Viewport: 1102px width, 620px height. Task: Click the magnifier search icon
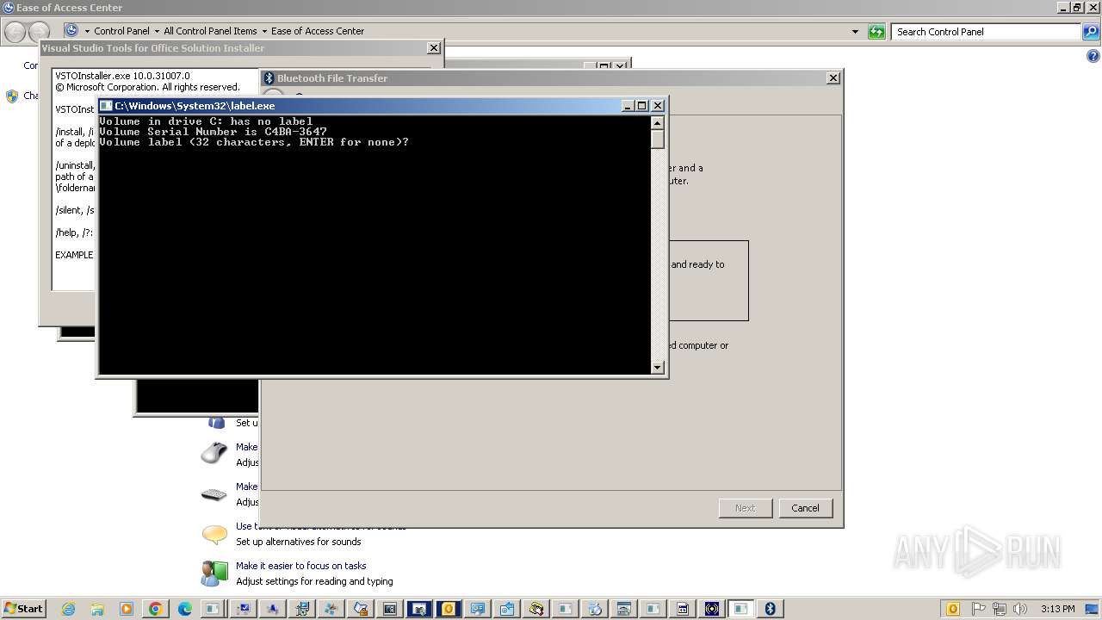click(x=1092, y=32)
